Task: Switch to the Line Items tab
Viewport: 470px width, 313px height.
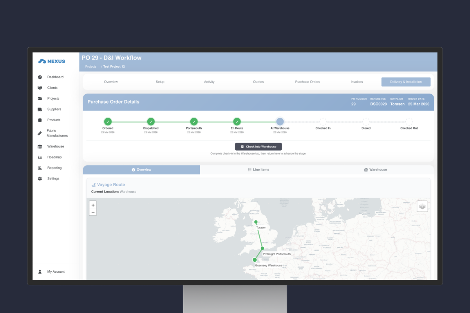Action: [x=258, y=170]
